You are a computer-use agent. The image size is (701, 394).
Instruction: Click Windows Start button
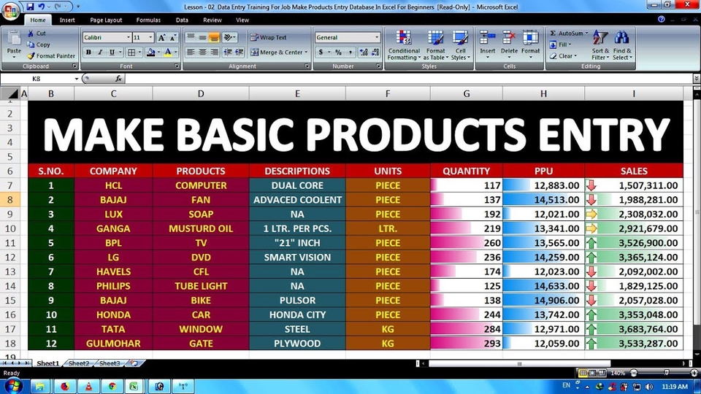pyautogui.click(x=12, y=386)
